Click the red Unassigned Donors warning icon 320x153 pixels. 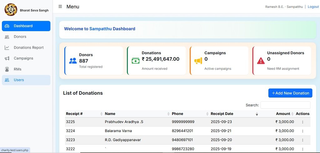pos(261,61)
